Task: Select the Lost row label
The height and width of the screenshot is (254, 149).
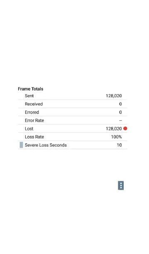Action: point(29,129)
